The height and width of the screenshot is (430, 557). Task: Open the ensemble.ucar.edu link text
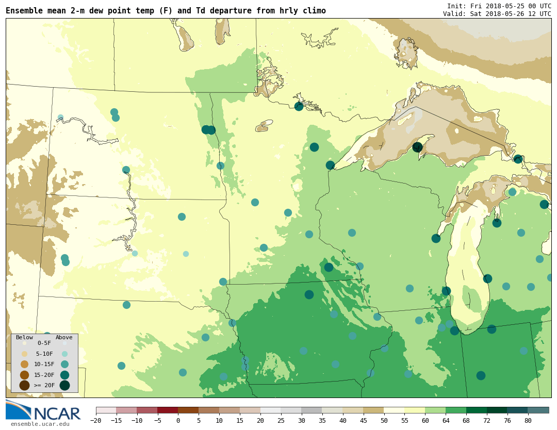40,424
